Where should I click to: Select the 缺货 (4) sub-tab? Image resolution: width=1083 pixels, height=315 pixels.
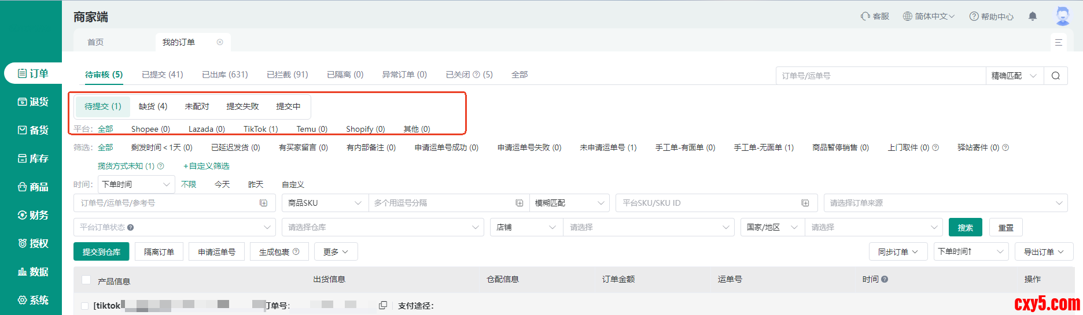click(153, 106)
